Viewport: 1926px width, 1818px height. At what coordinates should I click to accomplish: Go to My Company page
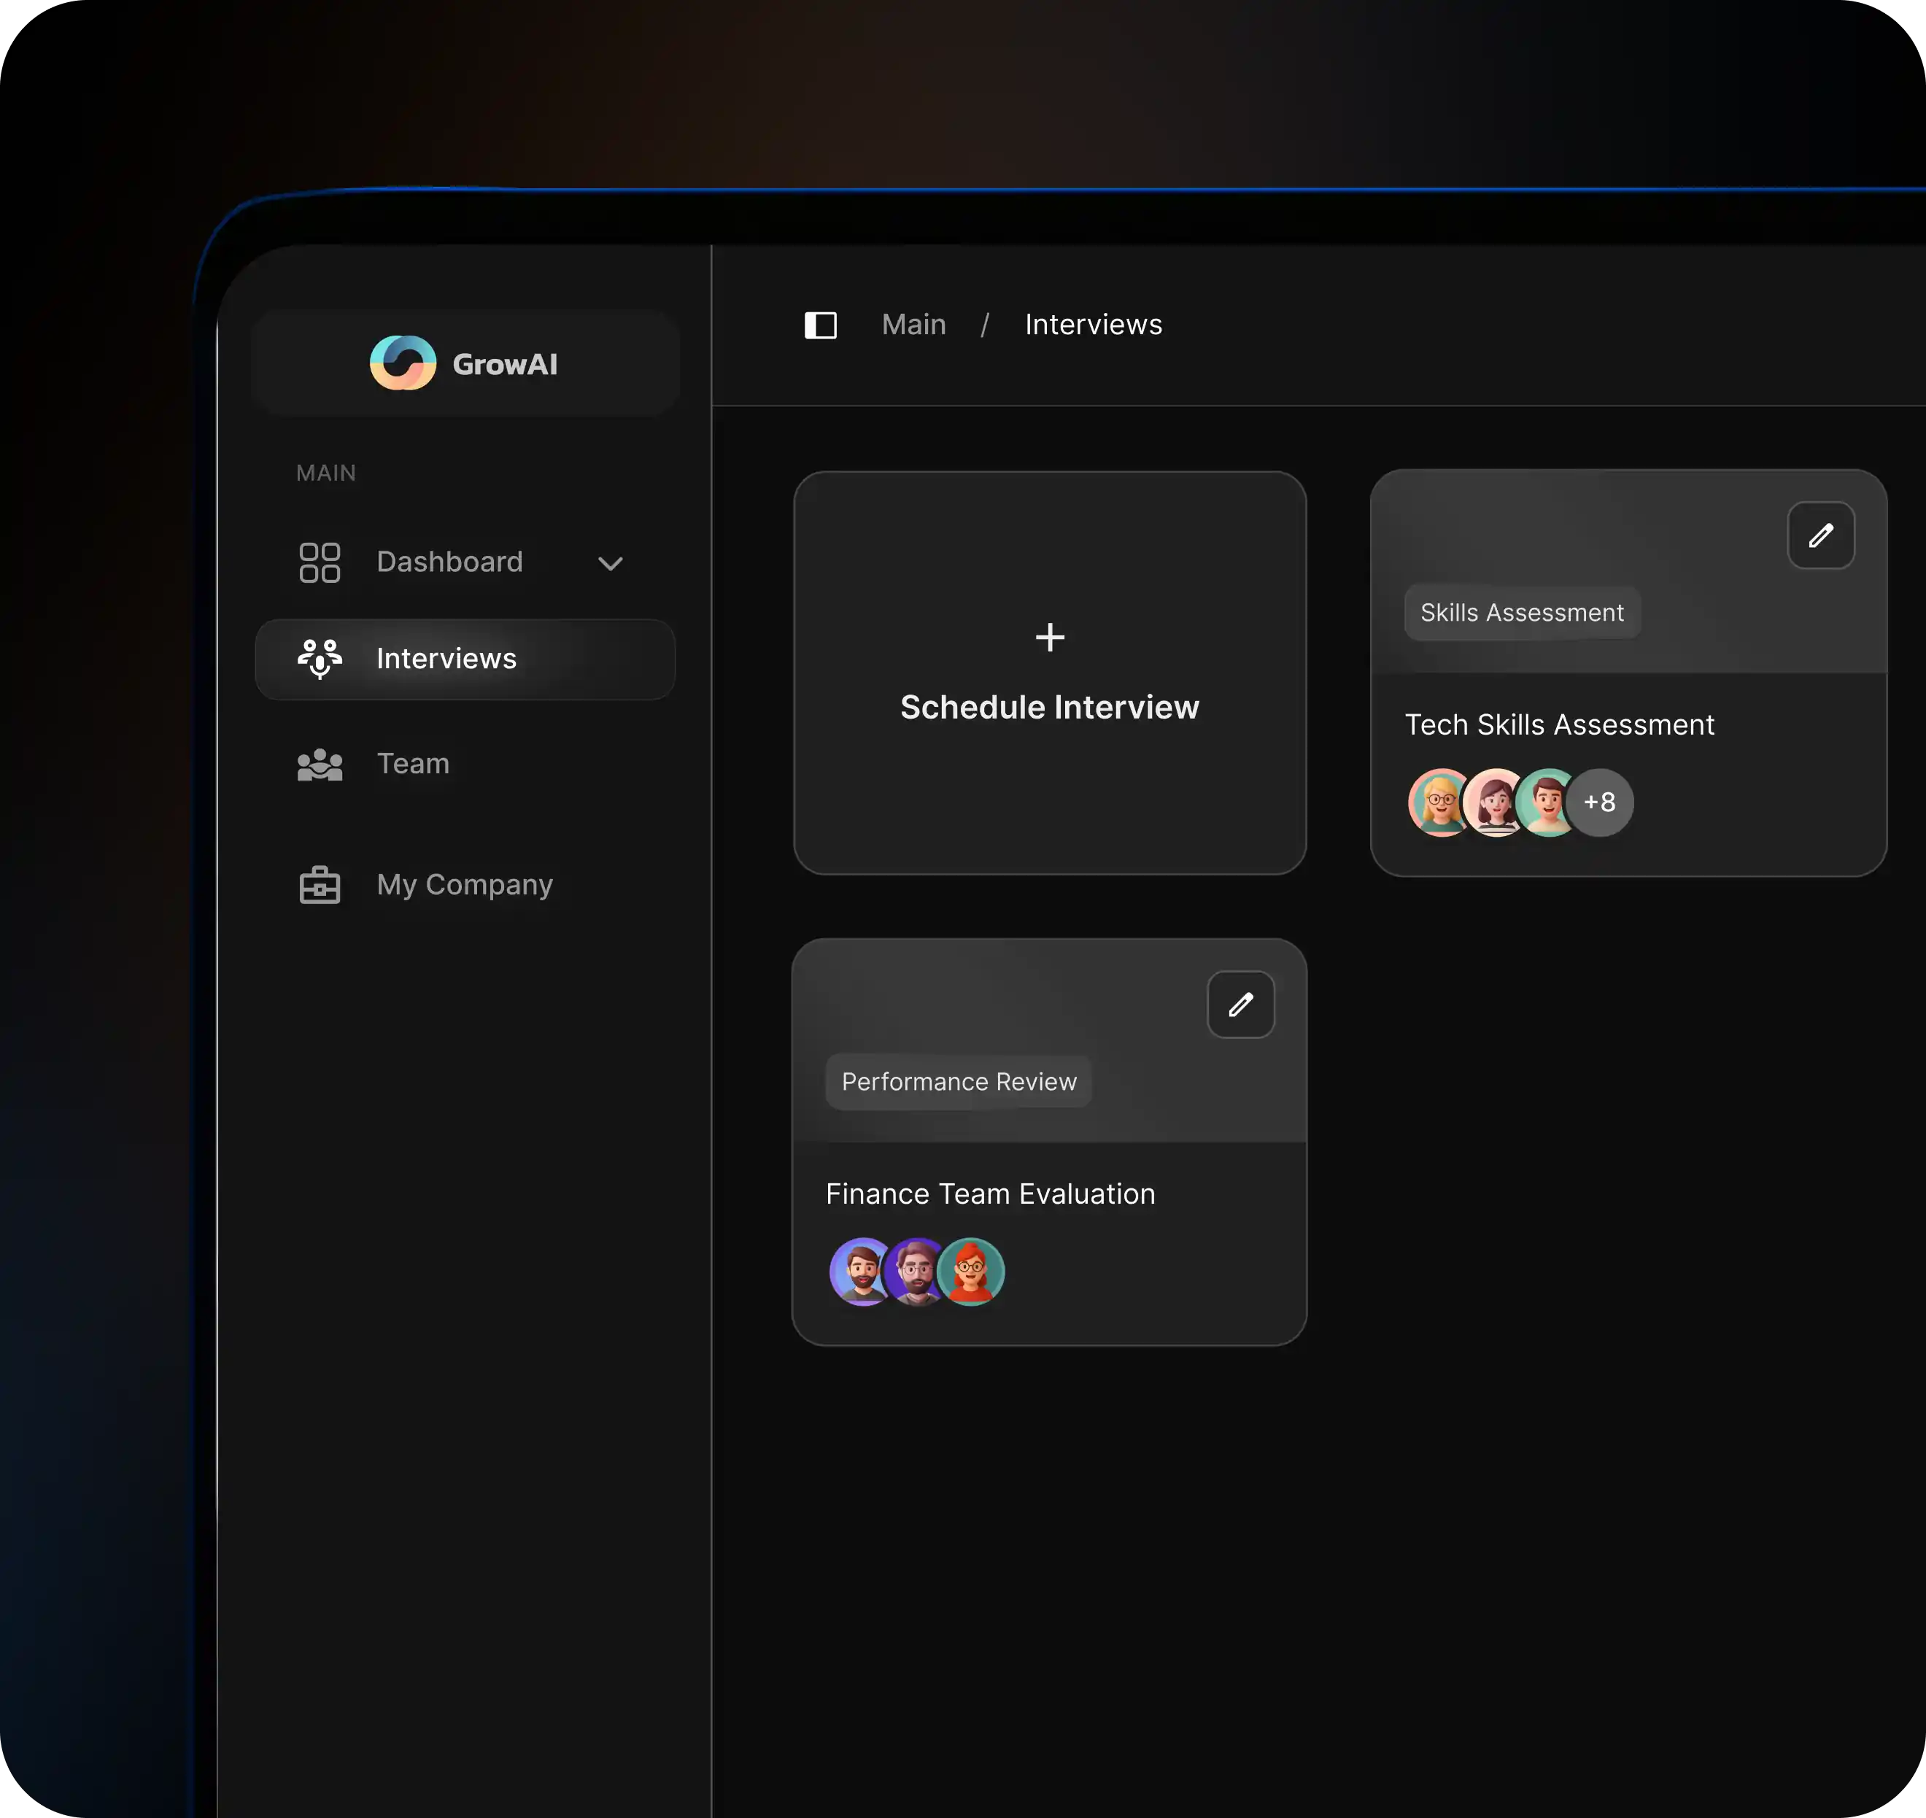point(464,885)
